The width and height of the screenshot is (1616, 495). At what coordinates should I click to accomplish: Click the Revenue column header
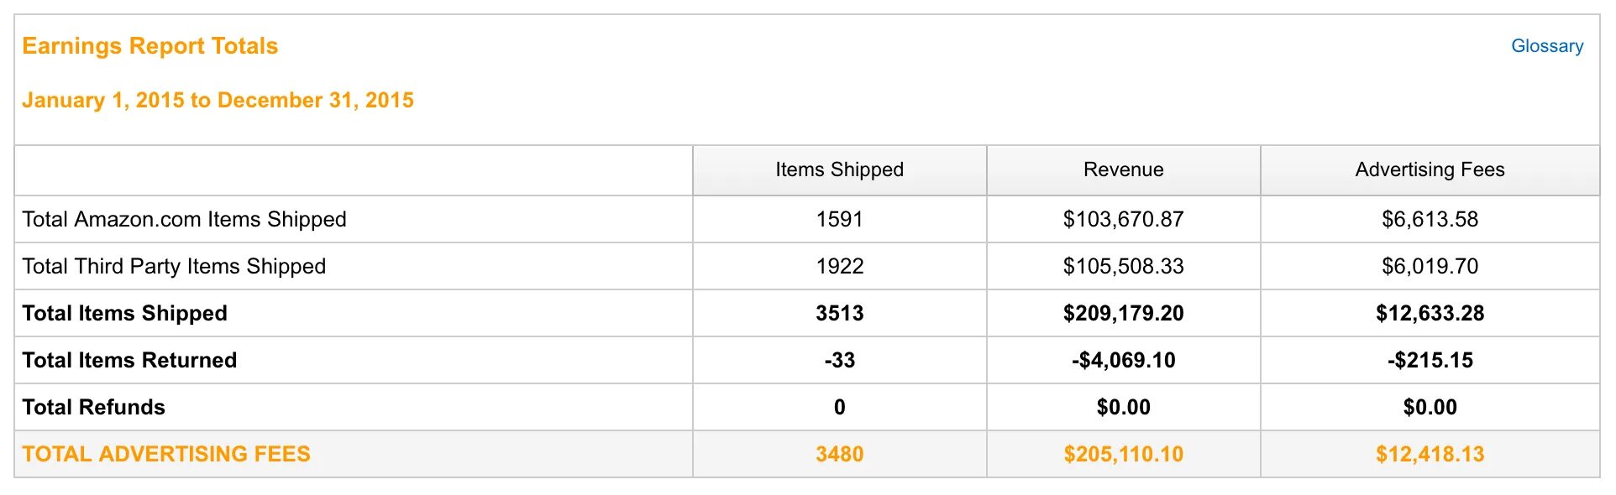tap(1123, 169)
